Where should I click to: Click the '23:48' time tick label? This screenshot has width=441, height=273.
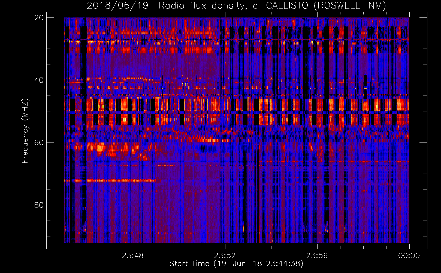pyautogui.click(x=133, y=256)
